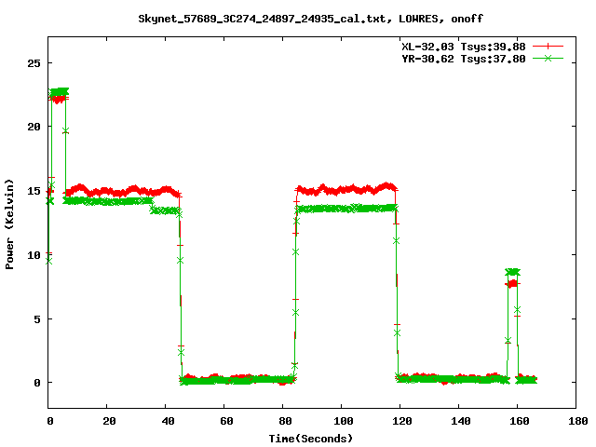Image resolution: width=596 pixels, height=447 pixels.
Task: Click the plot title Skynet_57689_3C274 cal.txt
Action: [x=310, y=19]
